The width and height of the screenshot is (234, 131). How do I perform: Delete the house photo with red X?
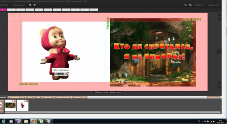pos(15,101)
